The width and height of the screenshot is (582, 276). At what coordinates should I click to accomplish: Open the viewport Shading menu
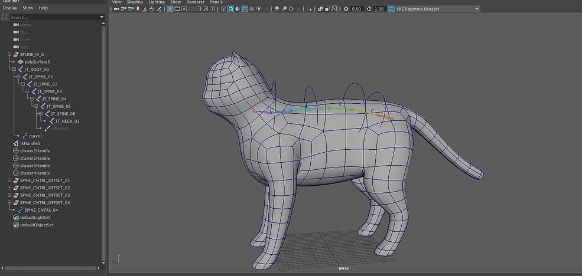click(x=135, y=2)
